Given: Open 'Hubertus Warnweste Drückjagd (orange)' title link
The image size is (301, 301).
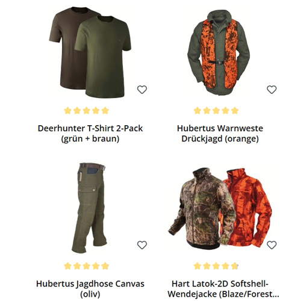Looking at the screenshot, I should click(x=220, y=134).
